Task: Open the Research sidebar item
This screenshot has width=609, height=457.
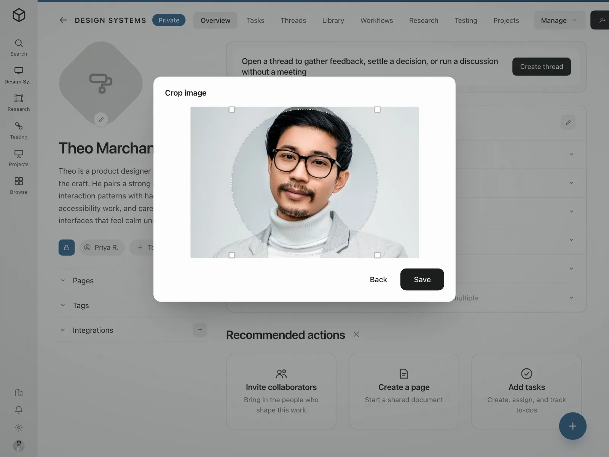Action: tap(19, 103)
